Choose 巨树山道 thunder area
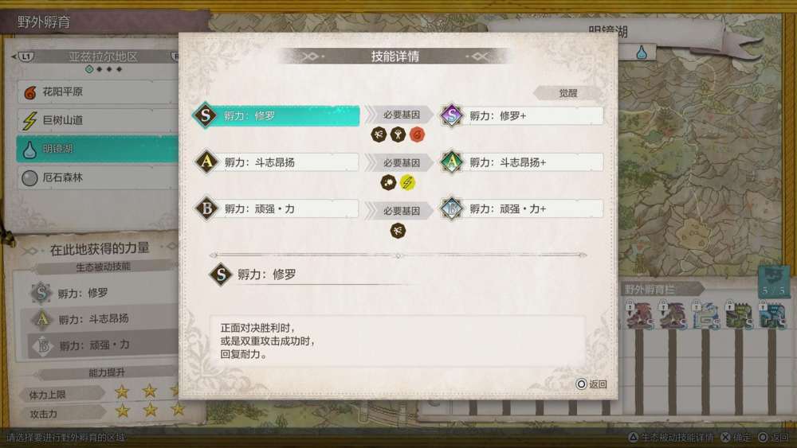 tap(96, 120)
